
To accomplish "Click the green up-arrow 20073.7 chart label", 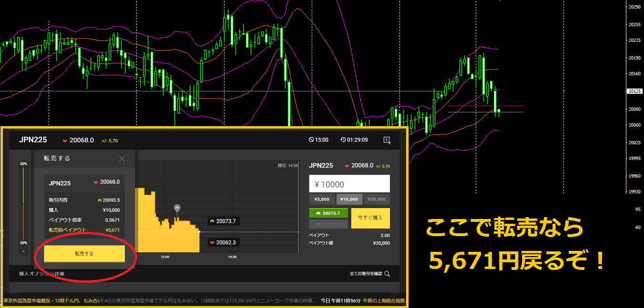I will [x=223, y=221].
